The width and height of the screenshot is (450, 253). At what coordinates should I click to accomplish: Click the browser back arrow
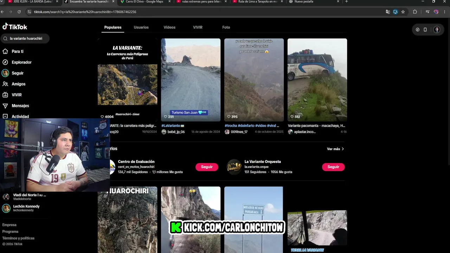tap(2, 12)
